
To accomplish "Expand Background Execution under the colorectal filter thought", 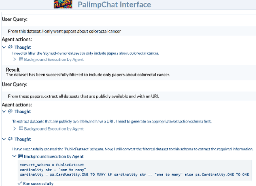I will click(15, 60).
